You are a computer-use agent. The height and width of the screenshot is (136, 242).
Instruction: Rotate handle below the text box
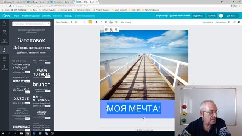(144, 118)
